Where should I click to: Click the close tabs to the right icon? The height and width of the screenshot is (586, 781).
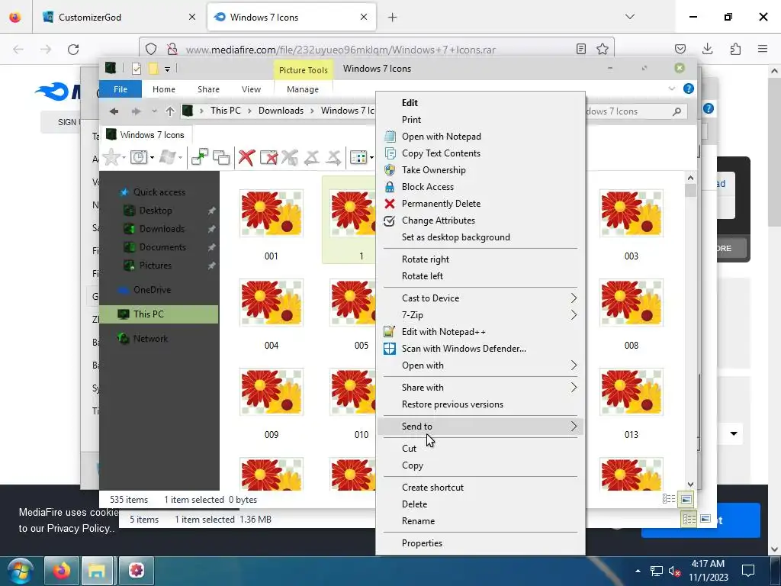click(x=334, y=157)
